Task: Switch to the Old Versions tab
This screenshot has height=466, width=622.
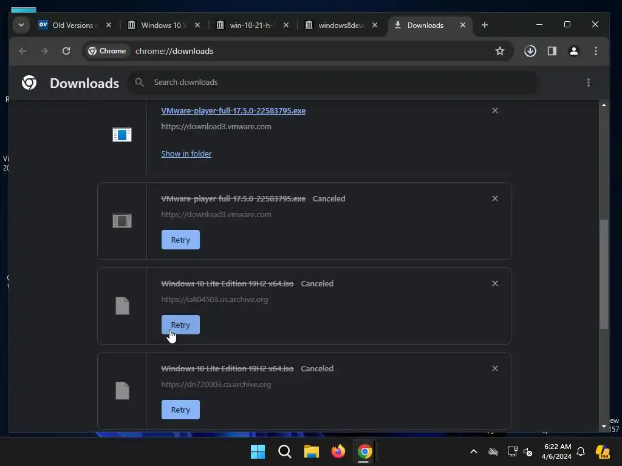Action: click(75, 25)
